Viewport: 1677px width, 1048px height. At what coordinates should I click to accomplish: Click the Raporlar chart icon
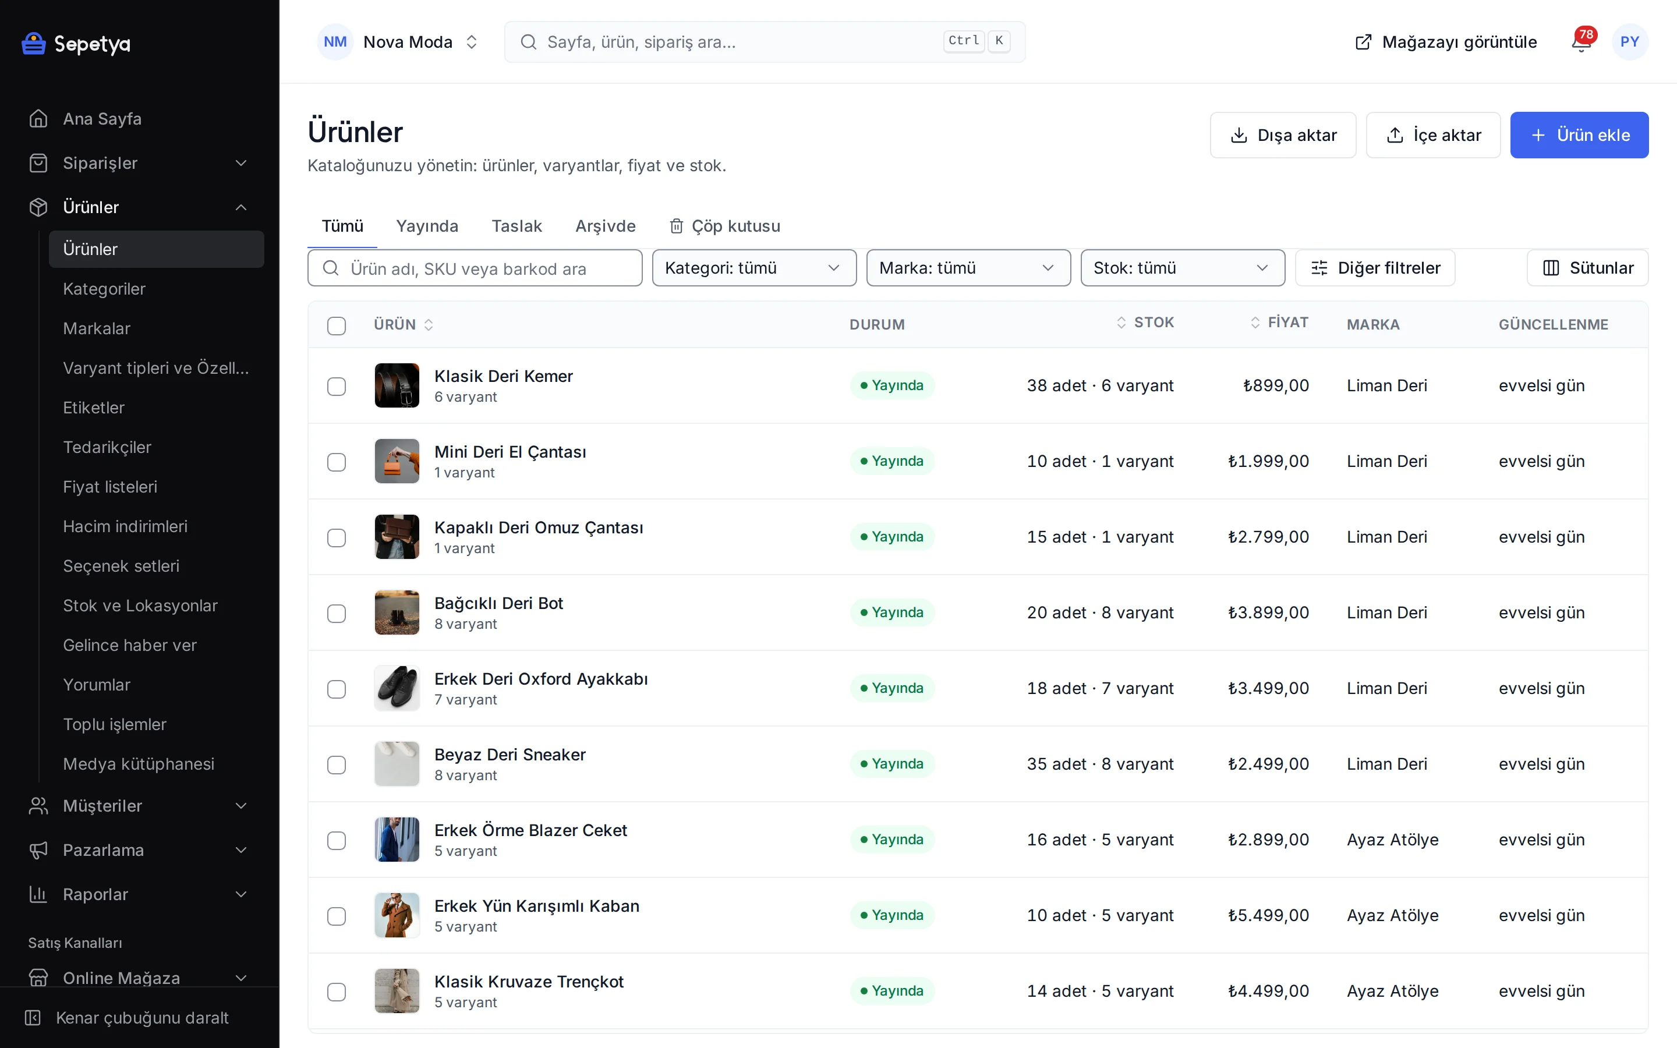click(39, 894)
